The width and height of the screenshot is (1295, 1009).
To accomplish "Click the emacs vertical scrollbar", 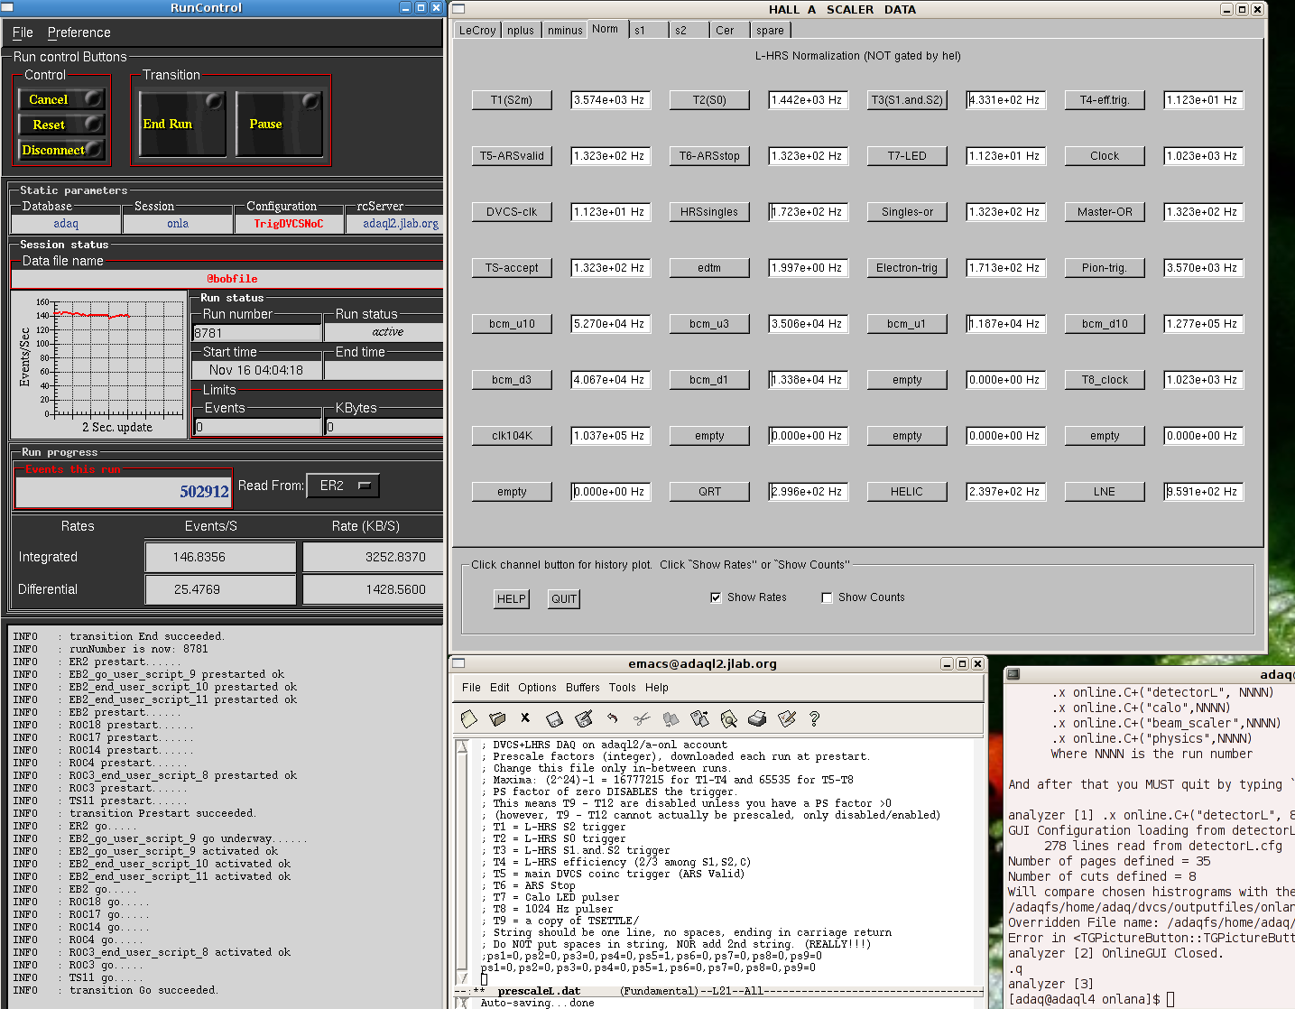I will pyautogui.click(x=463, y=862).
